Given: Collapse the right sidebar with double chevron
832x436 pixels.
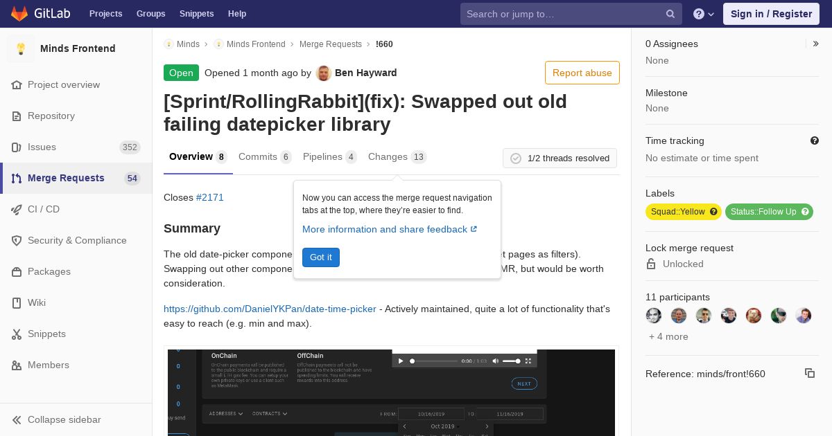Looking at the screenshot, I should click(x=816, y=44).
